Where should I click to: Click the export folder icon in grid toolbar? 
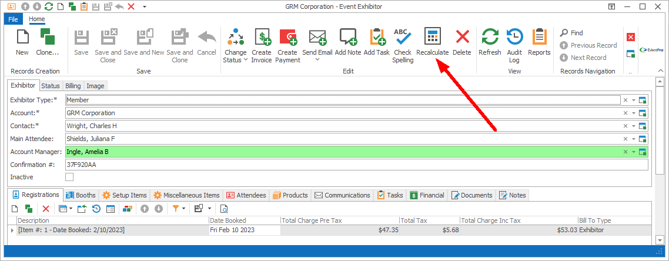(x=83, y=209)
